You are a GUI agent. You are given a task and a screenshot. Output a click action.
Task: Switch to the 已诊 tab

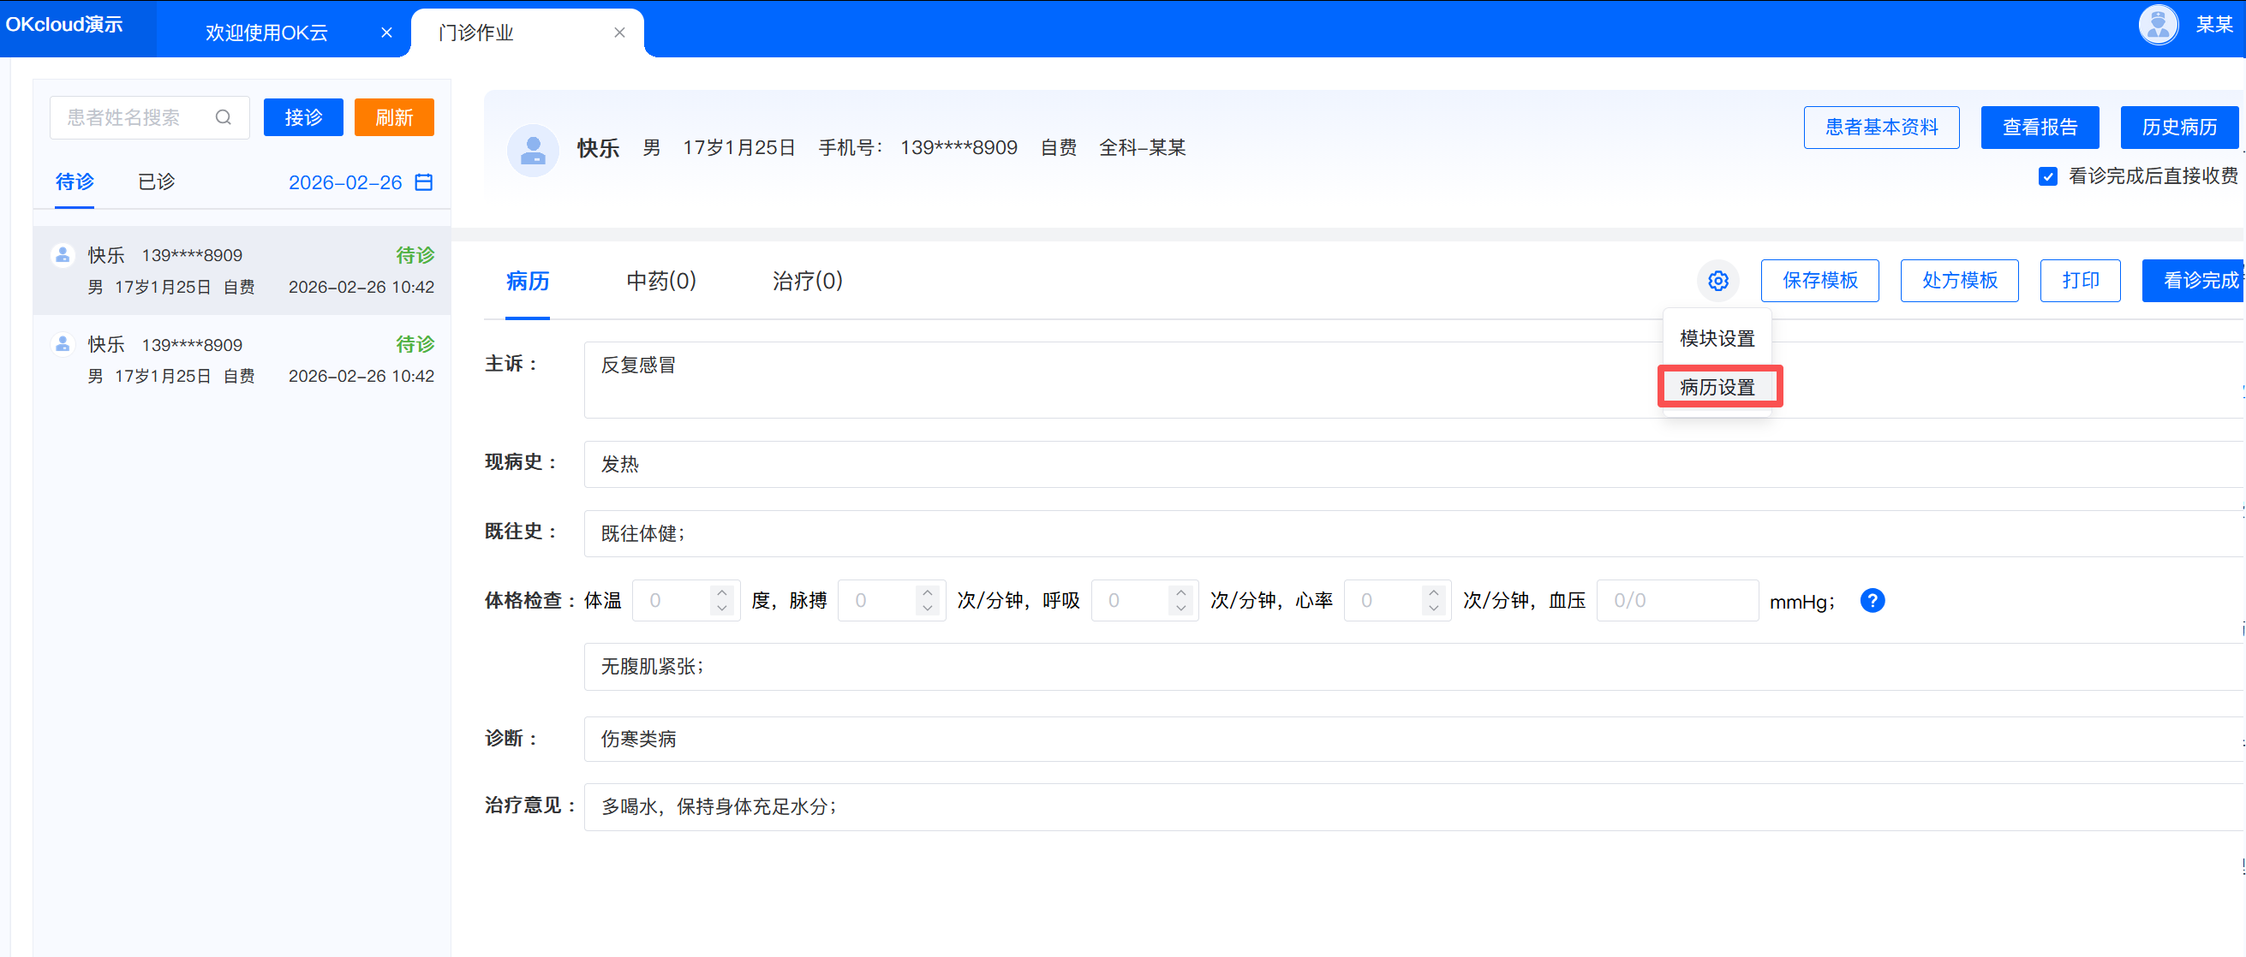(x=156, y=181)
